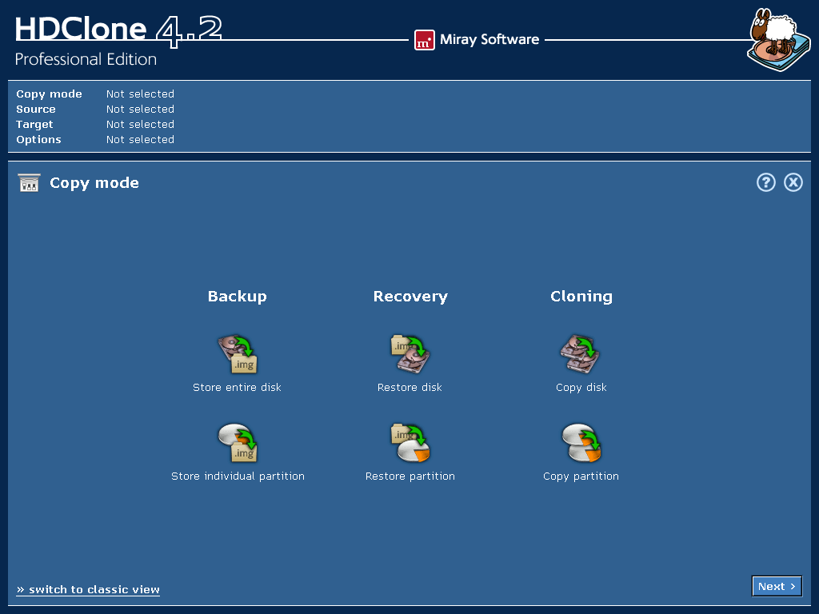Click the Backup column heading
The width and height of the screenshot is (819, 614).
point(237,296)
